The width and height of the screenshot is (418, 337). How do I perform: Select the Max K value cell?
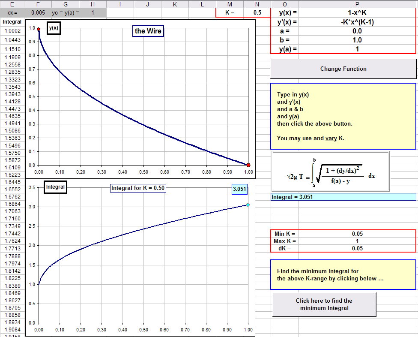357,241
